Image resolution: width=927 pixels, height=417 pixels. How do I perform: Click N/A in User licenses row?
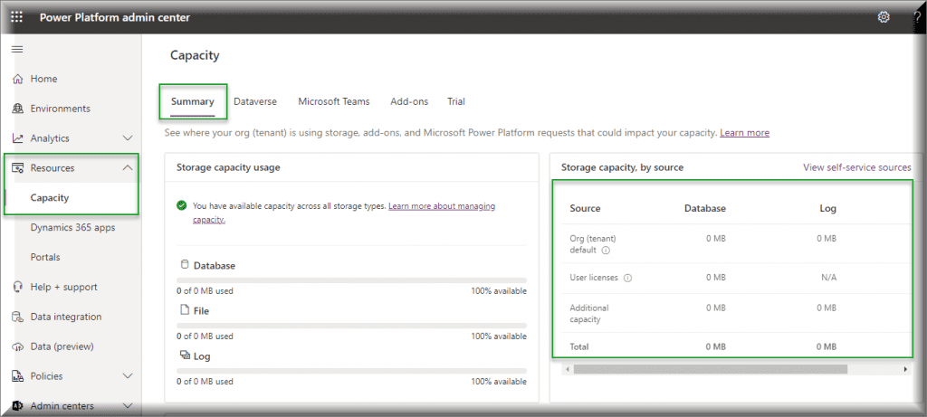tap(829, 278)
